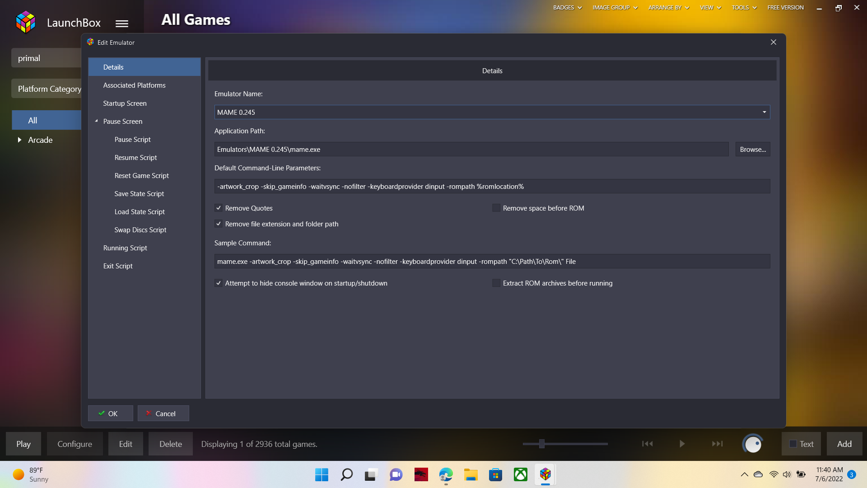Adjust the image size slider handle
Image resolution: width=867 pixels, height=488 pixels.
click(541, 444)
